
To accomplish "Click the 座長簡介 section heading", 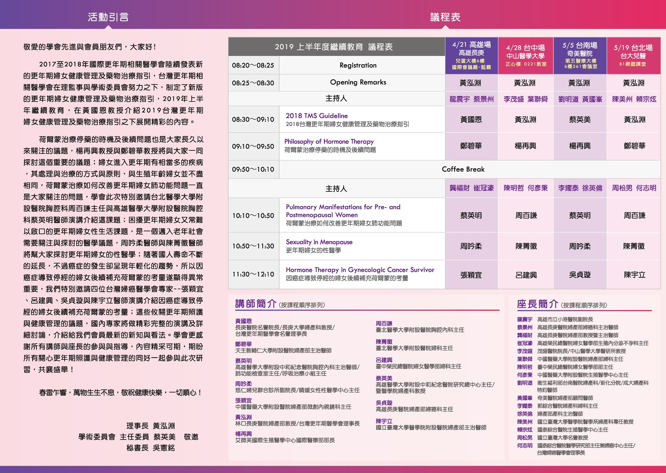I will (537, 304).
